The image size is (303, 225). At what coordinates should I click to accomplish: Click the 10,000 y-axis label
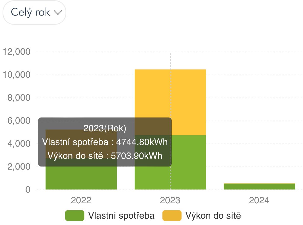click(x=16, y=75)
